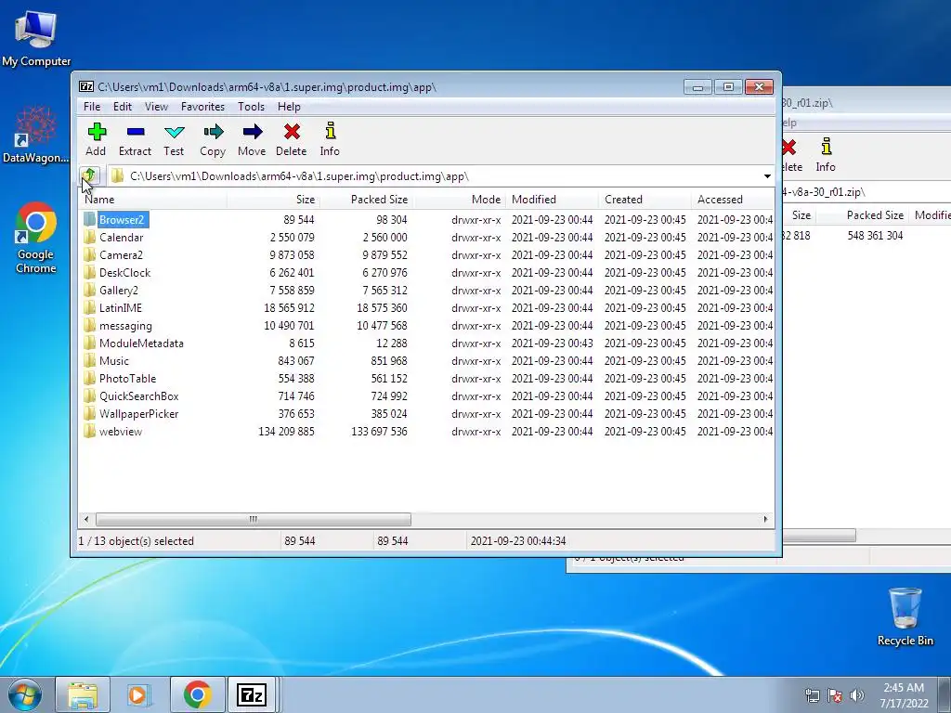
Task: Click the scroll right arrow
Action: pyautogui.click(x=765, y=520)
